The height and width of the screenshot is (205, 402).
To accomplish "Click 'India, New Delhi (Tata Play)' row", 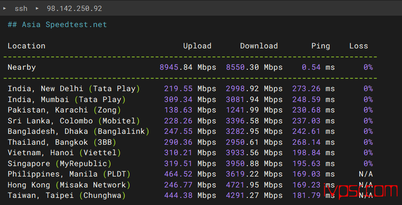I will (190, 89).
